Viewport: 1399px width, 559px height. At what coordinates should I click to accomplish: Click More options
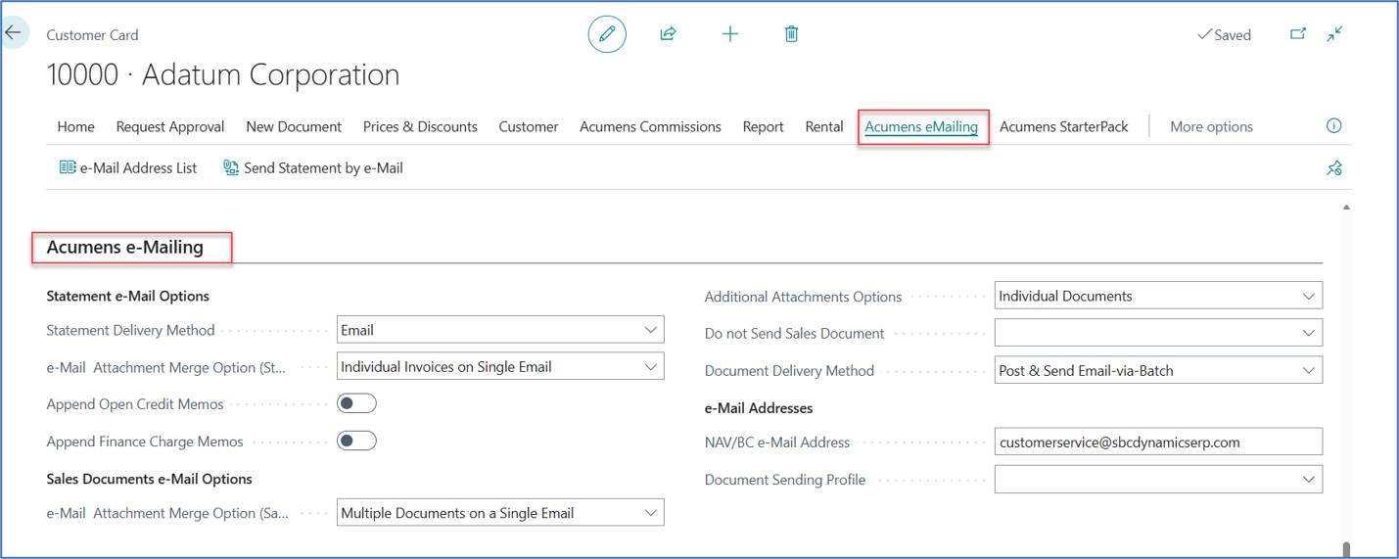point(1211,126)
